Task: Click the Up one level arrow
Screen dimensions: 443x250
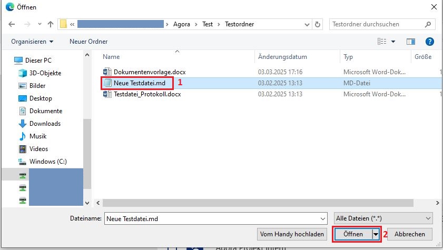Action: 50,24
